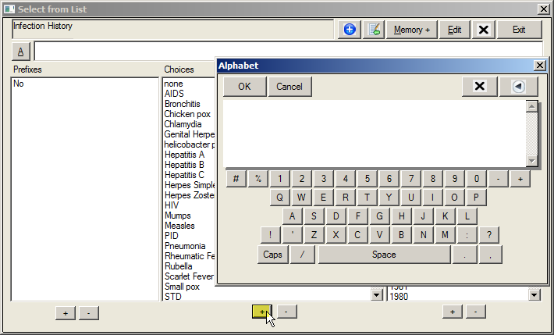This screenshot has height=335, width=554.
Task: Click the Choices list scroll down arrow
Action: 377,294
